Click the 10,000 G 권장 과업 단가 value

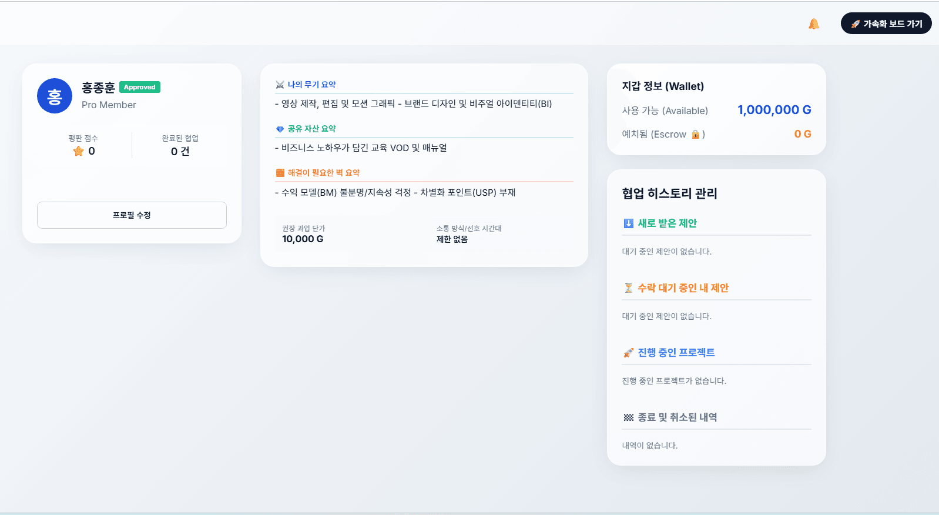[303, 239]
